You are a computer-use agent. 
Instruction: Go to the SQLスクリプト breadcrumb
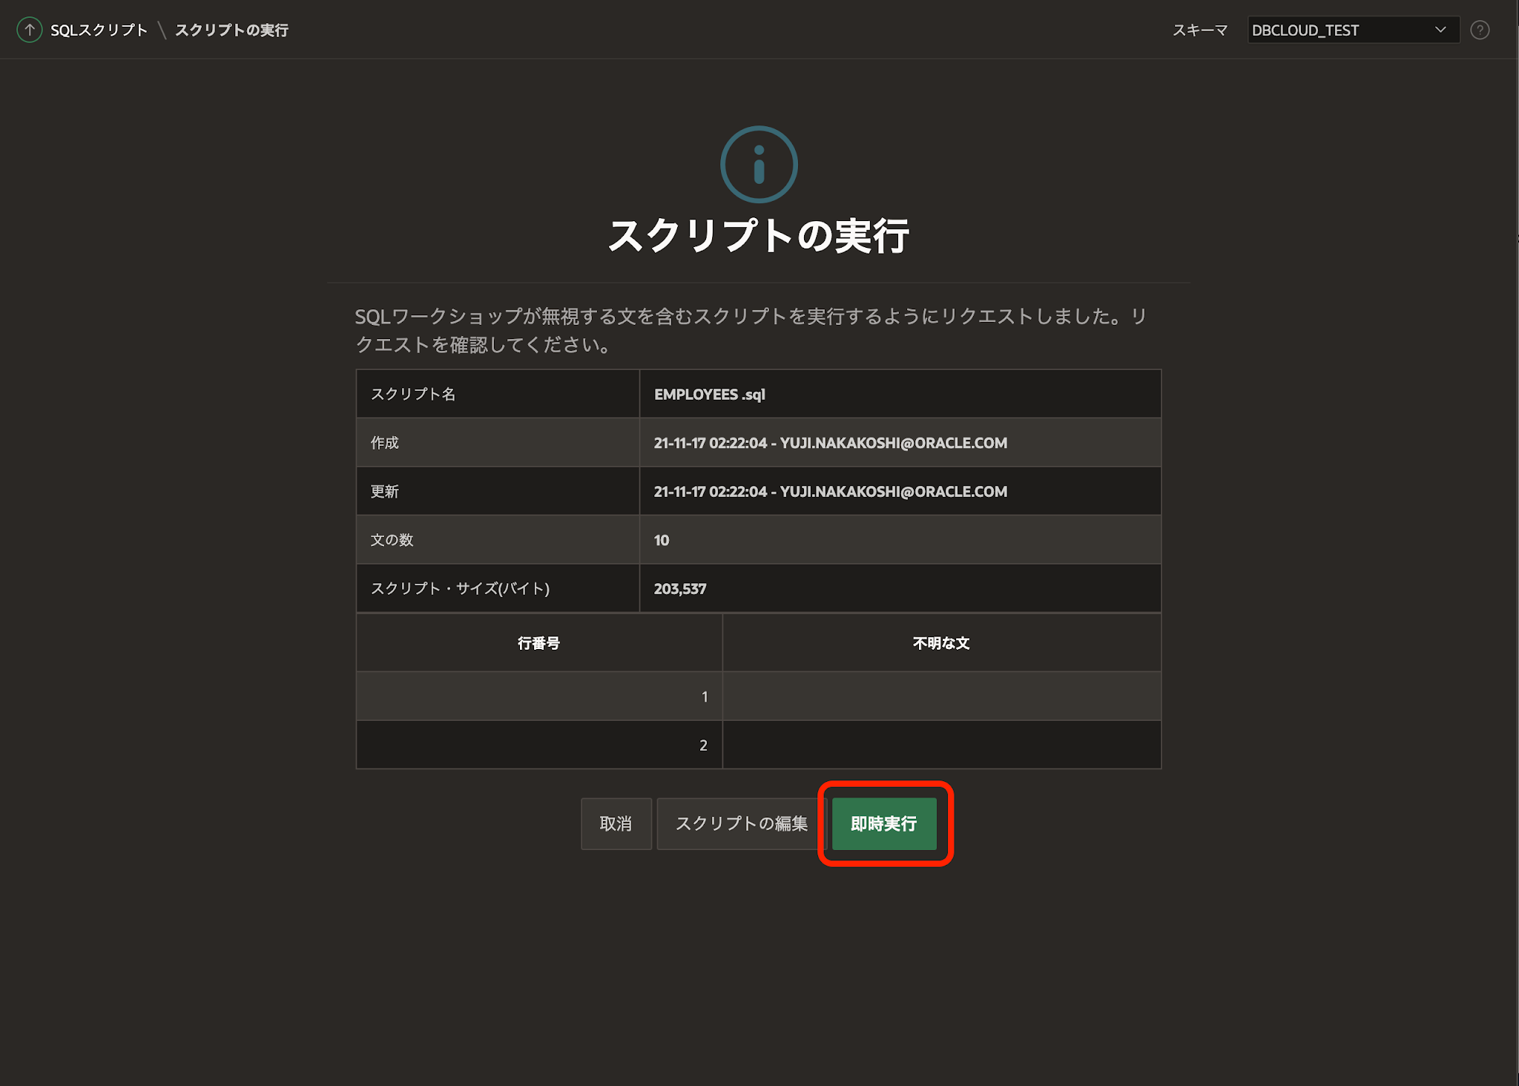[99, 30]
